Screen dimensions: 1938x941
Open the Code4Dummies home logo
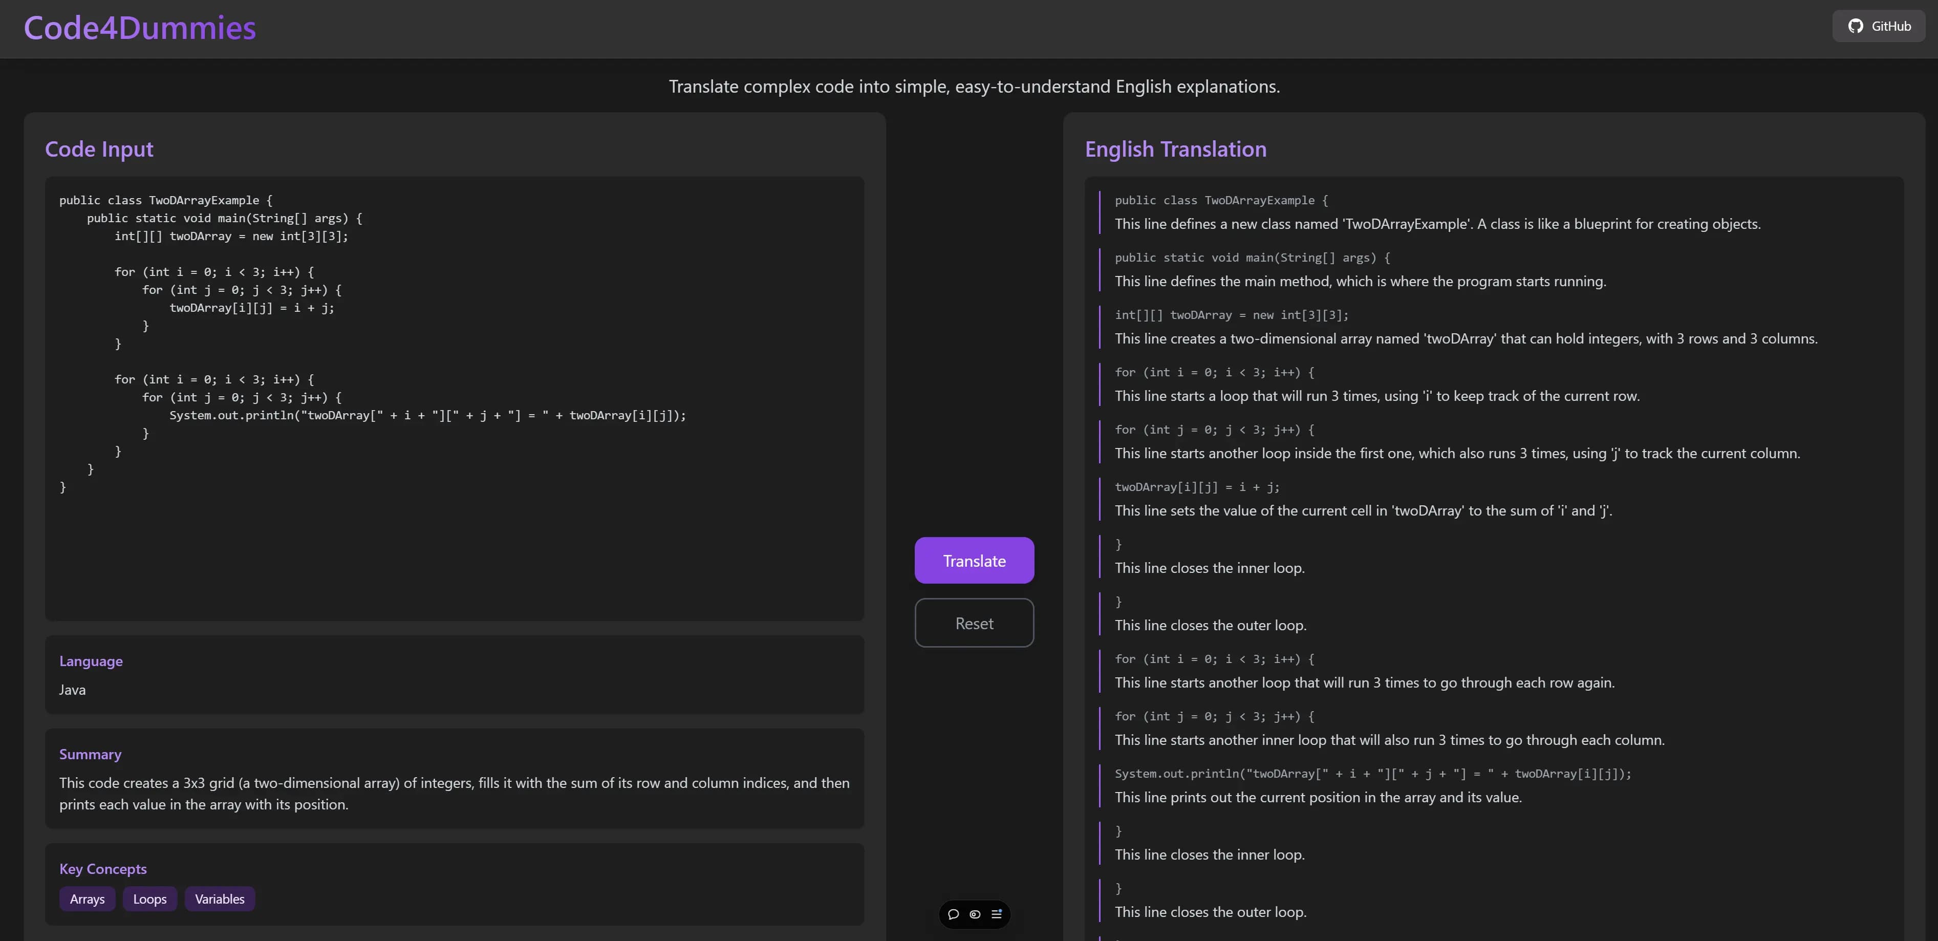point(140,28)
